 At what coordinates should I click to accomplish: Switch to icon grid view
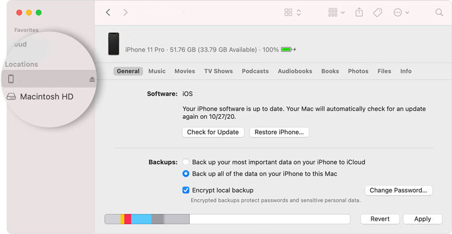pyautogui.click(x=288, y=13)
